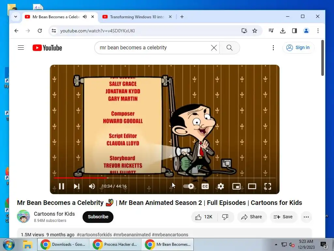
Task: Activate the miniplayer icon
Action: pos(236,186)
